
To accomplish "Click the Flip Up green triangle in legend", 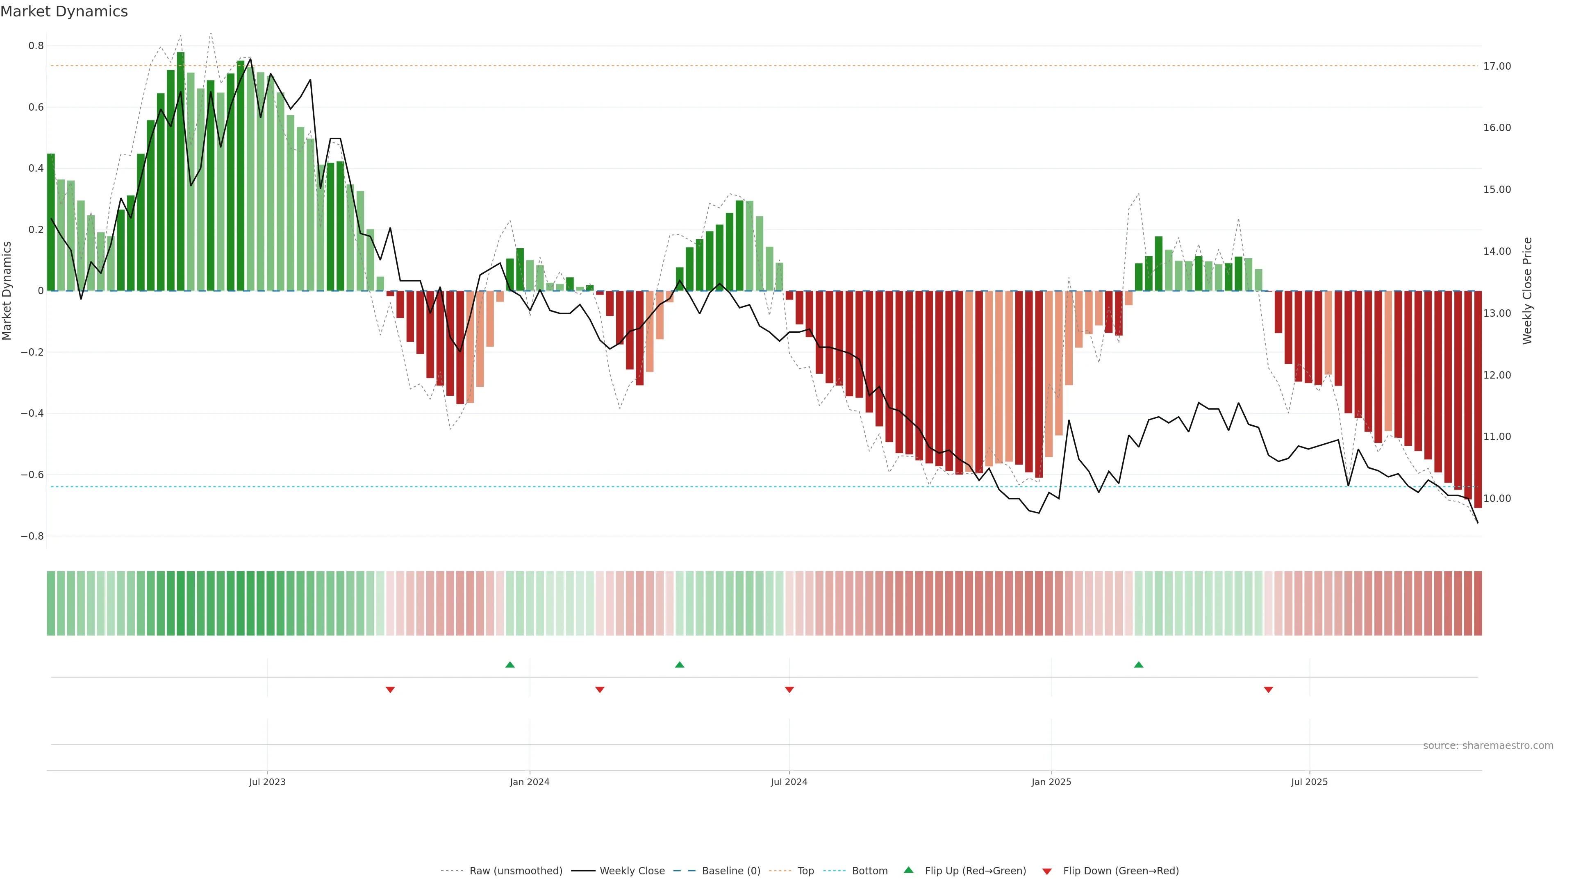I will coord(909,870).
